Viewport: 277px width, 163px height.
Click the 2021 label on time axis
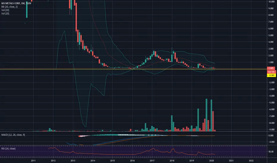coord(231,161)
